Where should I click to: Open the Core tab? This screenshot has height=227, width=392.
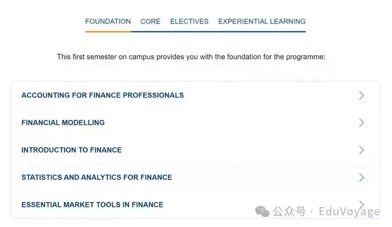[150, 21]
